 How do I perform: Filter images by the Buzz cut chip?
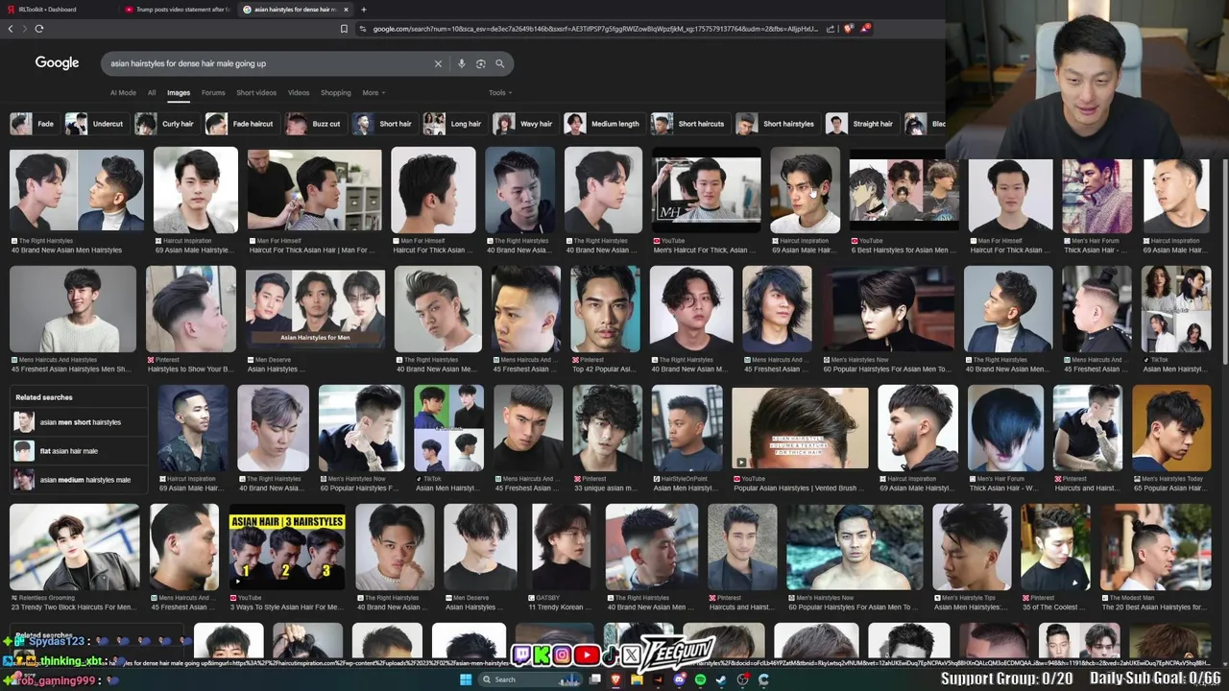[x=315, y=124]
